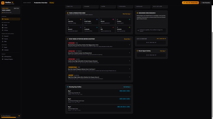Click the NEON HARBOR breadcrumb in header
The height and width of the screenshot is (119, 213).
click(x=27, y=3)
